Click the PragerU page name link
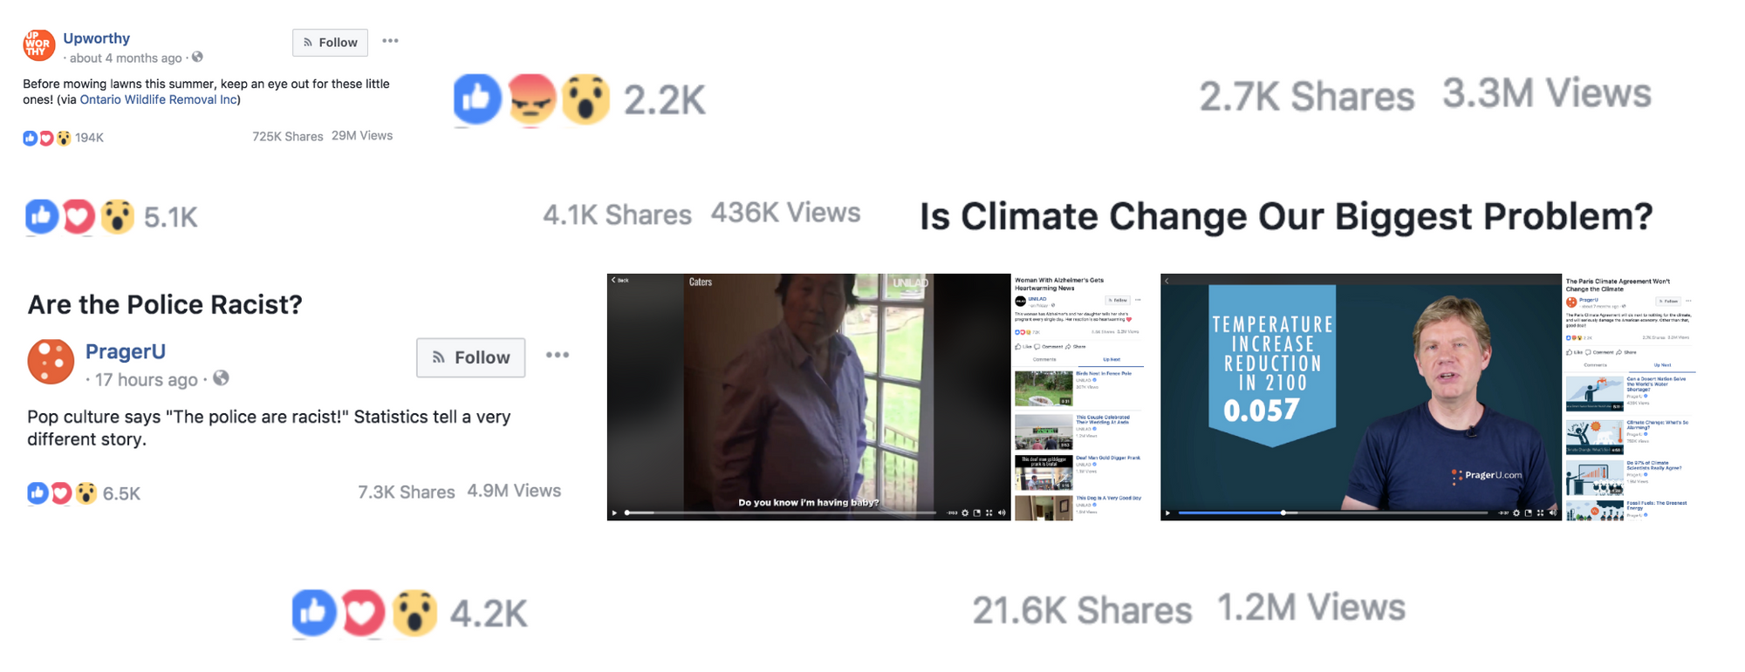 click(126, 351)
